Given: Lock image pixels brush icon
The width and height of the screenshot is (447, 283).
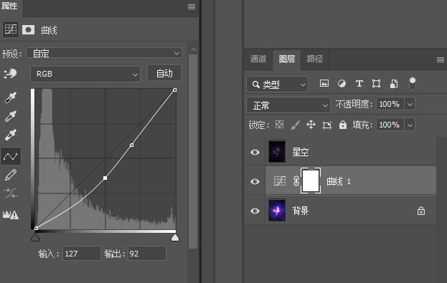Looking at the screenshot, I should pos(296,125).
